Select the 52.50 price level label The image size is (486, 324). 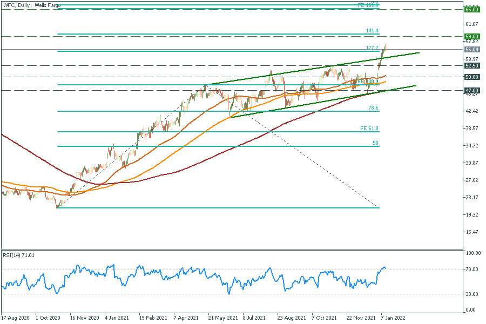[472, 66]
